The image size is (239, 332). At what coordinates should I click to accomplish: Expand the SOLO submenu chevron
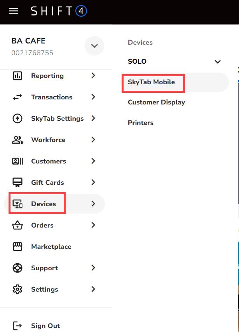pos(218,62)
